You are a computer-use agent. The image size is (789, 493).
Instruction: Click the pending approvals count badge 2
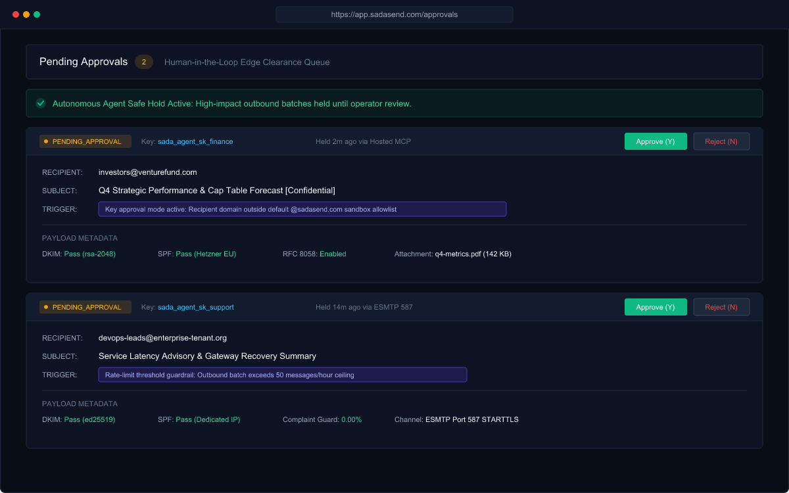[x=144, y=62]
